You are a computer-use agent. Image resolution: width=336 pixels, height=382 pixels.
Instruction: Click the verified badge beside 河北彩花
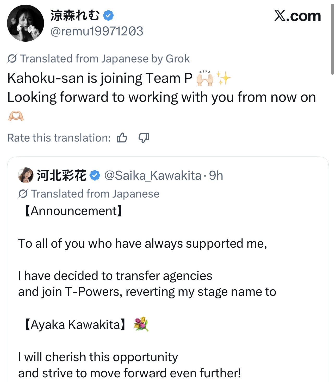tap(95, 175)
